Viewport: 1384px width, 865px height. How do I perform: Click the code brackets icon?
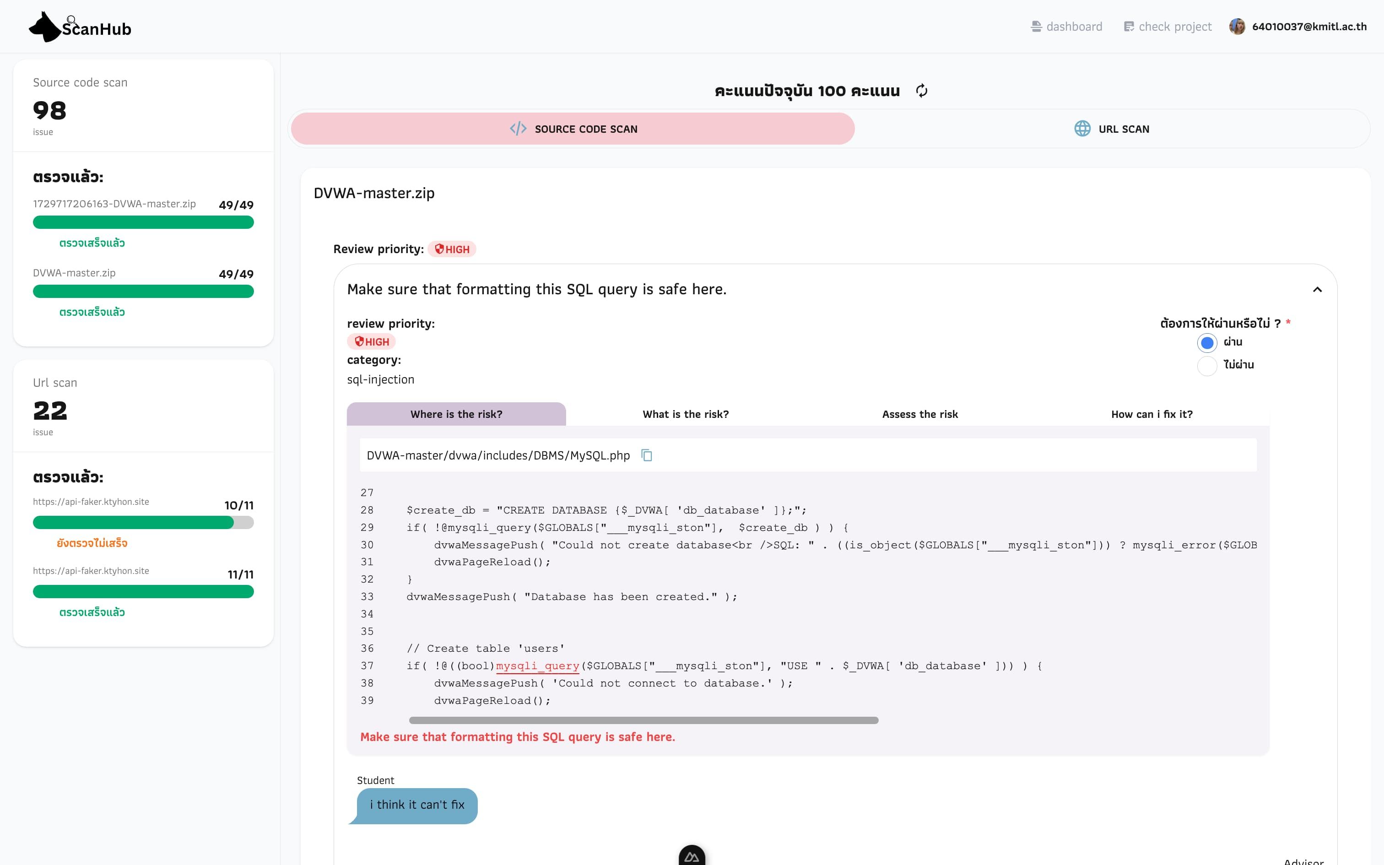pos(518,129)
